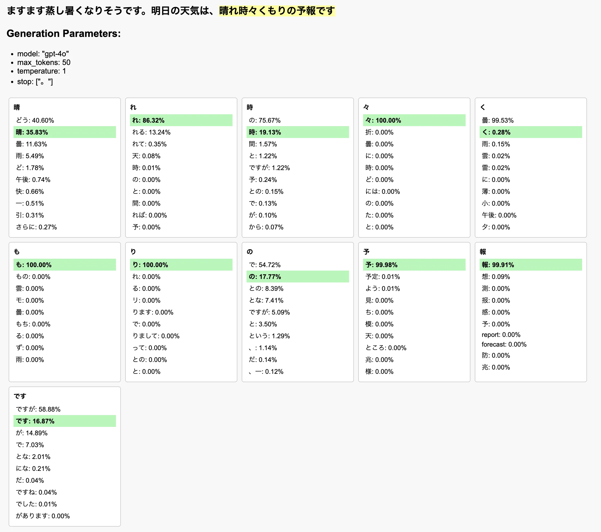Click the でした: 0.01% row
Screen dimensions: 601x532
tap(65, 504)
